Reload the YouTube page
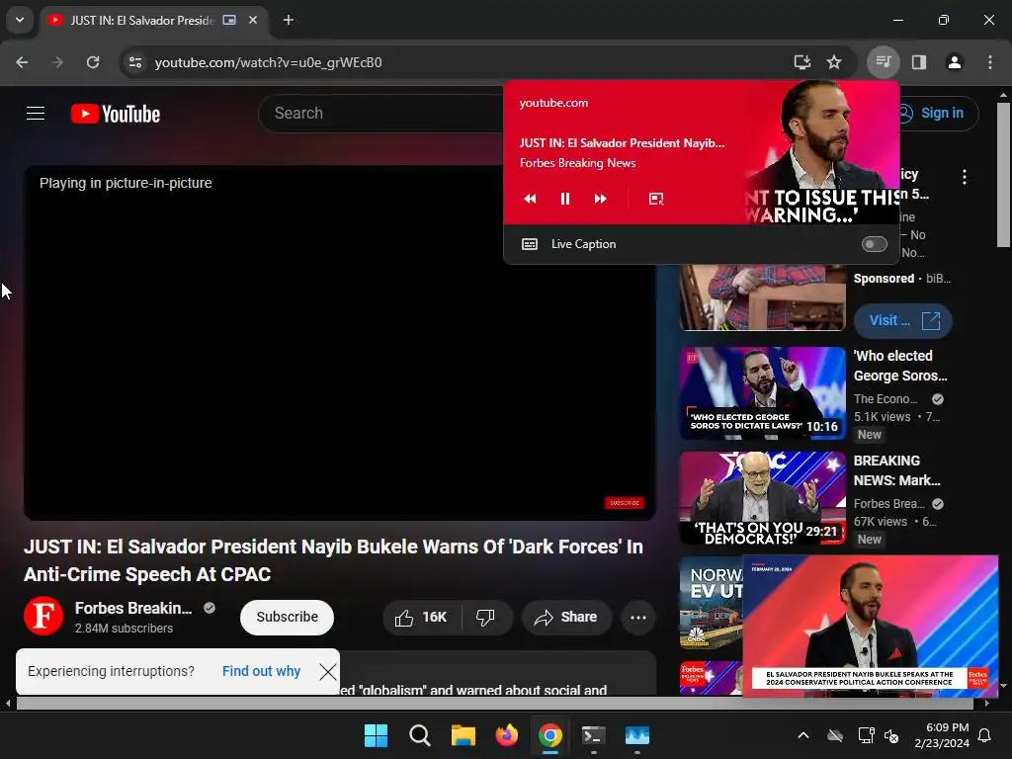 [93, 62]
